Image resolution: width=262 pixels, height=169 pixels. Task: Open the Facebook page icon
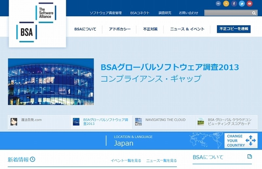(234, 4)
